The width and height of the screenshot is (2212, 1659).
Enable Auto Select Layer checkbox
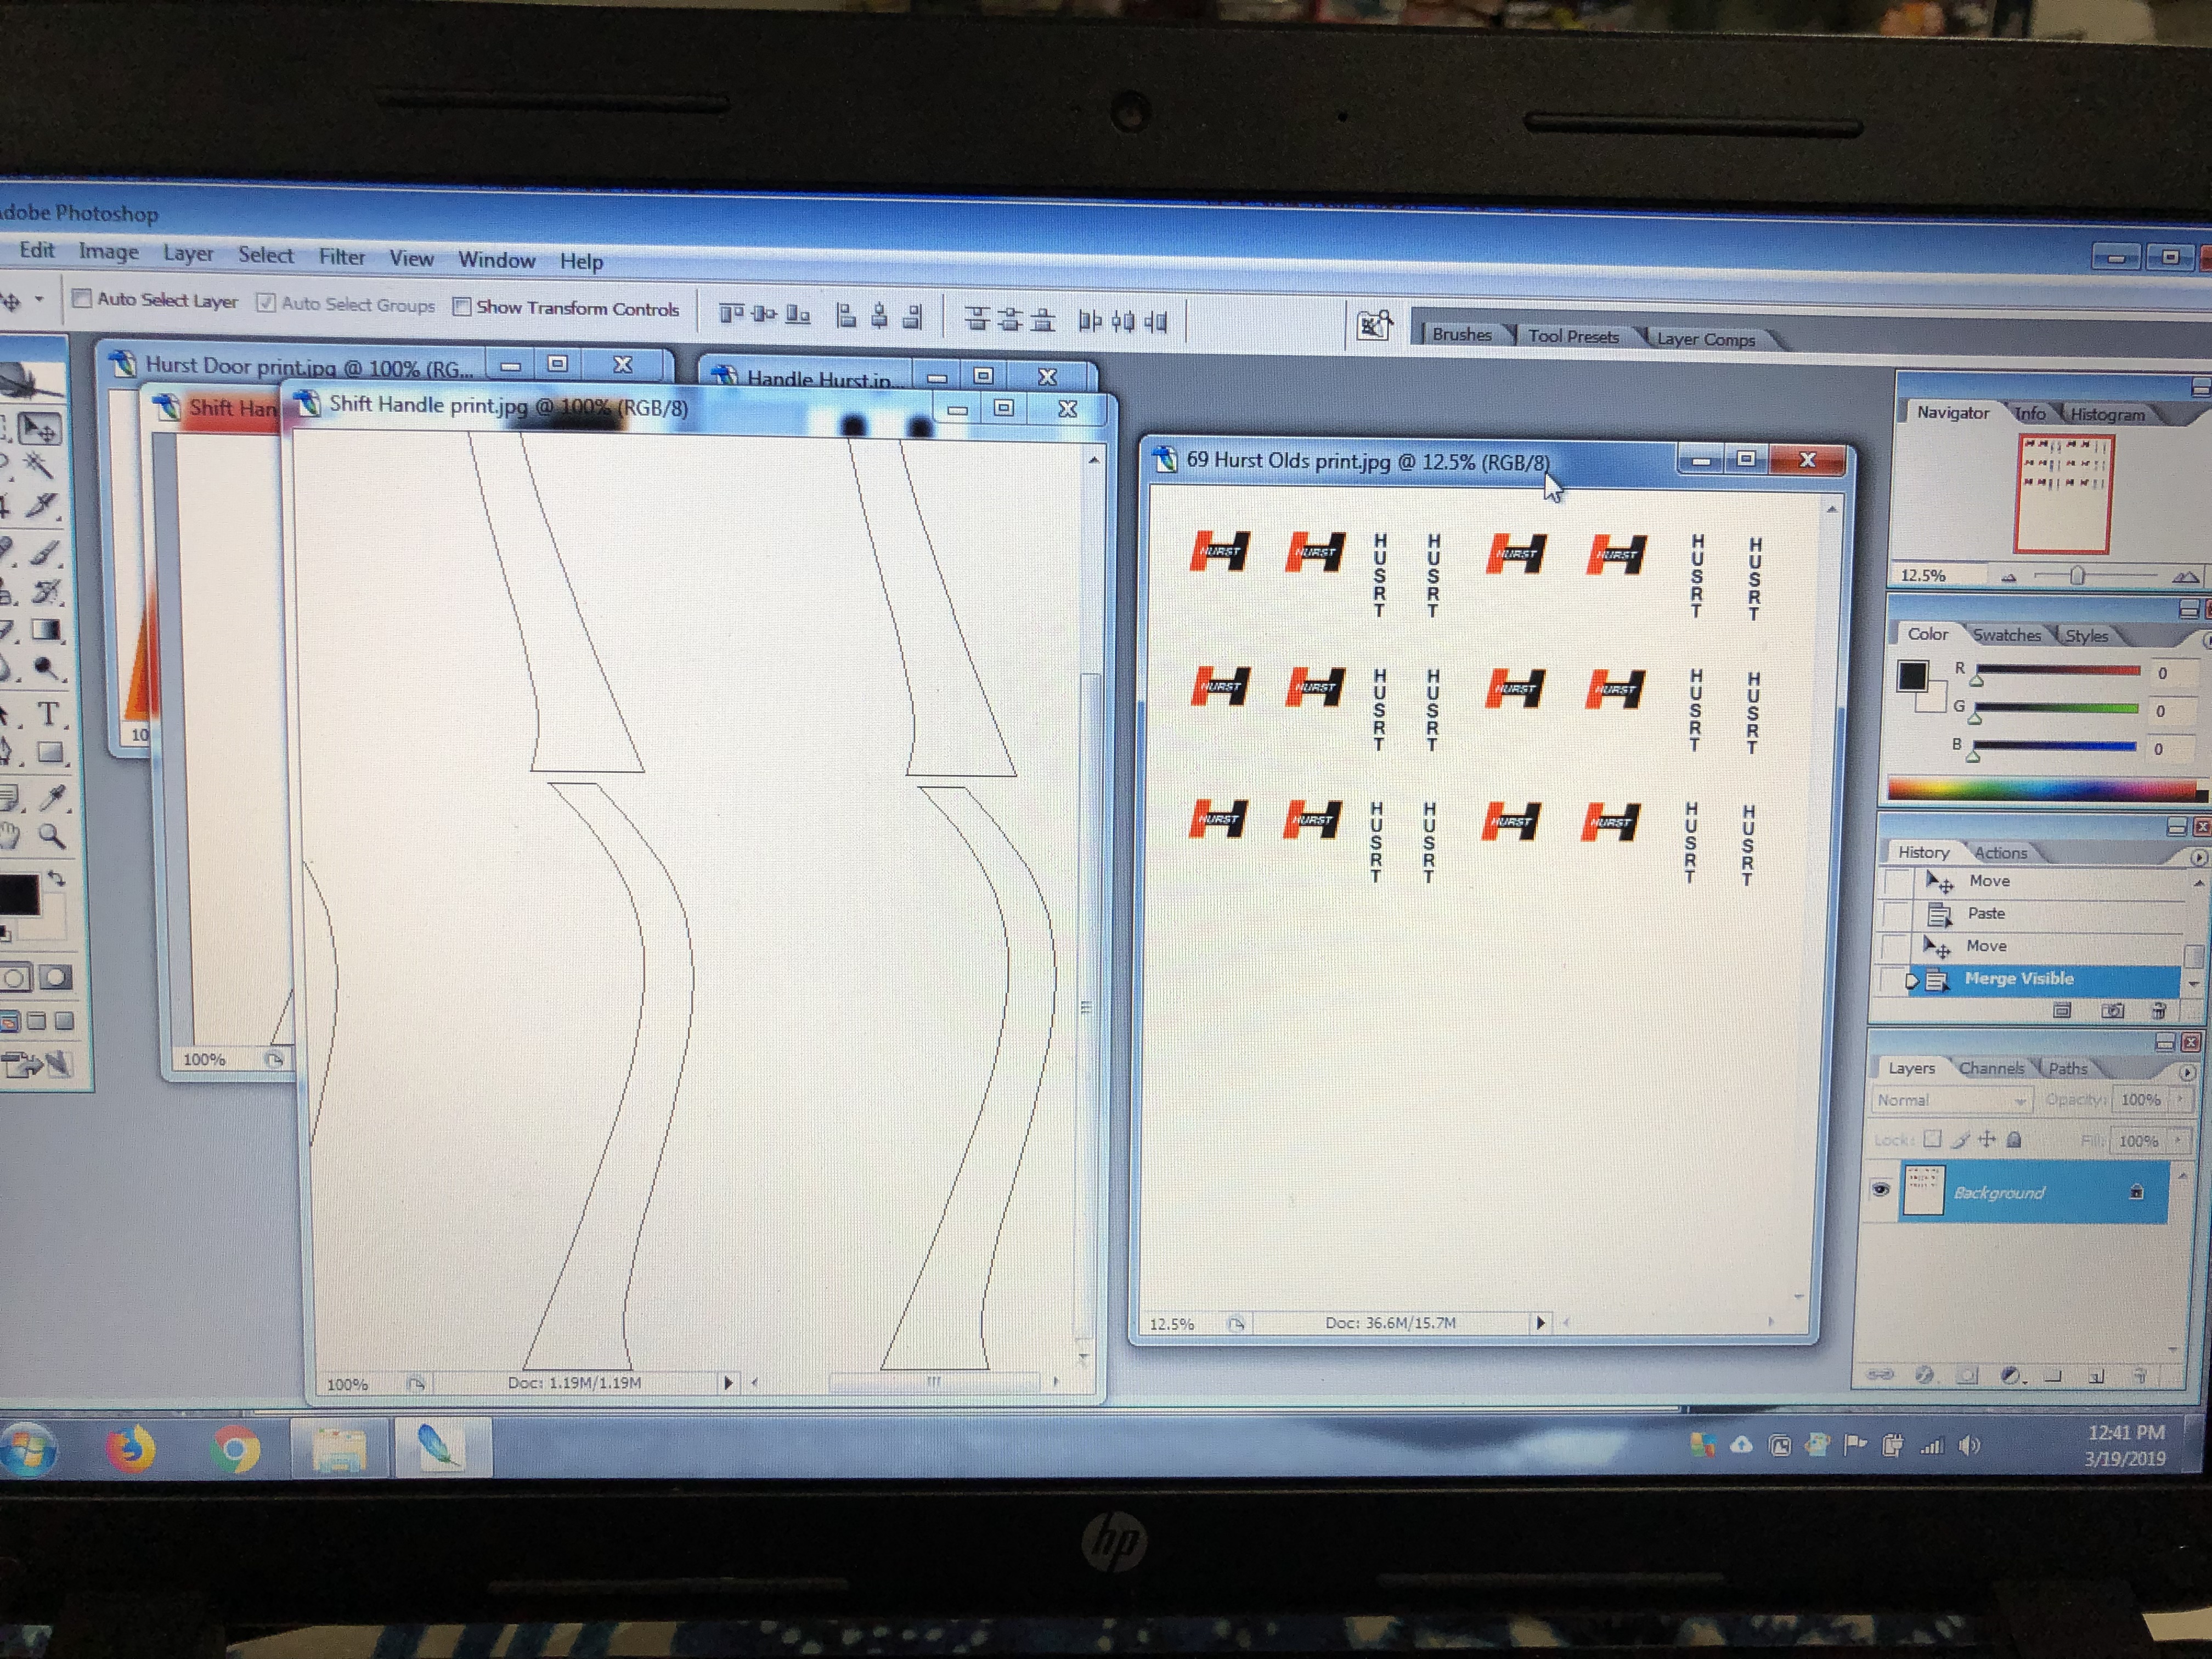tap(83, 298)
